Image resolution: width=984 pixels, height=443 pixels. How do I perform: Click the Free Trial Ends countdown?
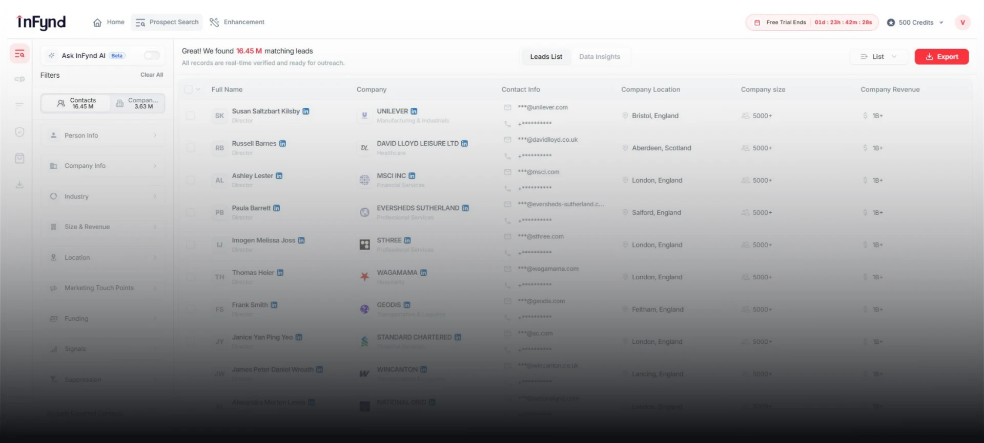812,23
